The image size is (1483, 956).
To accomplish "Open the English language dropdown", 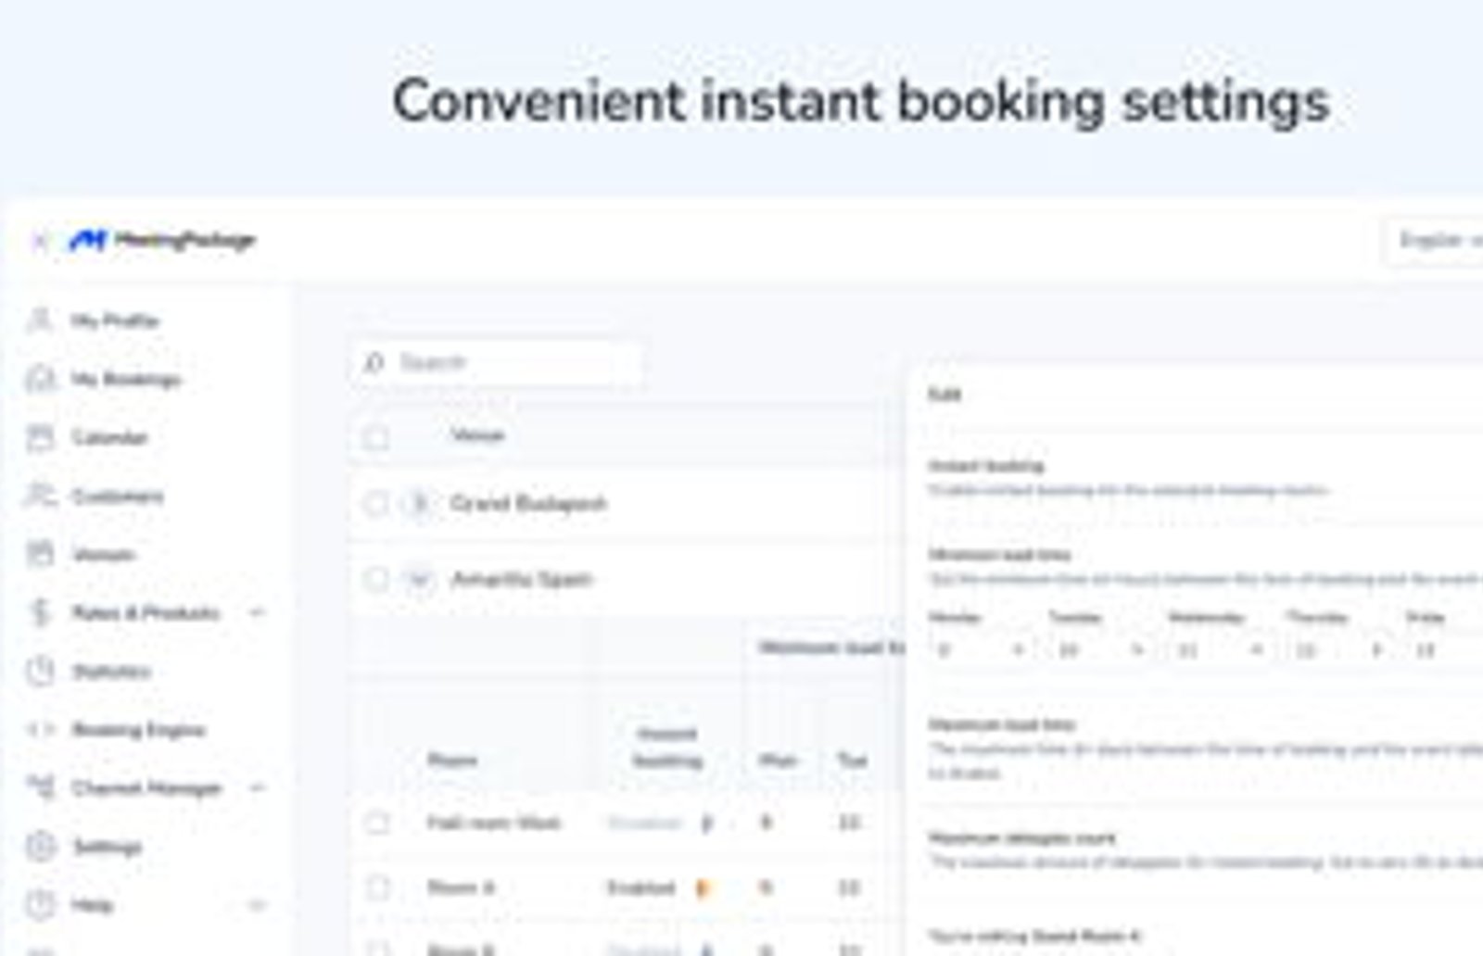I will tap(1433, 241).
